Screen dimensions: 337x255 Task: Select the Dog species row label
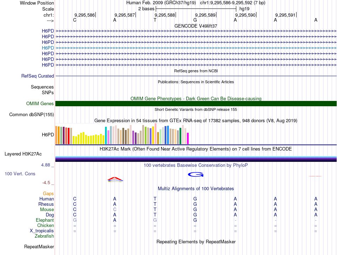(x=50, y=215)
